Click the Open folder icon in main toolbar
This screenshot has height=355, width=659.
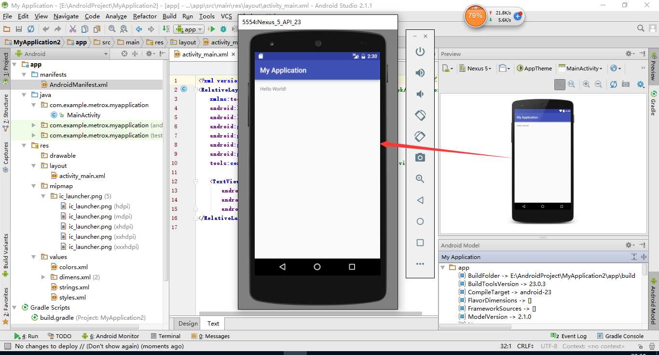[7, 29]
